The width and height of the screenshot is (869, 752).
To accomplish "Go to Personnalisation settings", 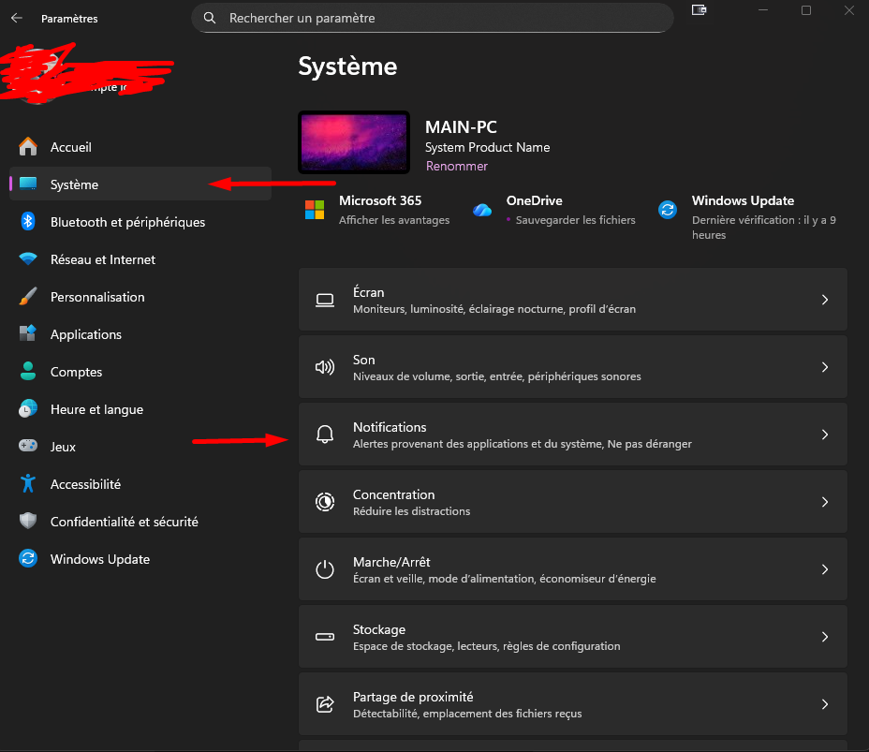I will pyautogui.click(x=140, y=297).
